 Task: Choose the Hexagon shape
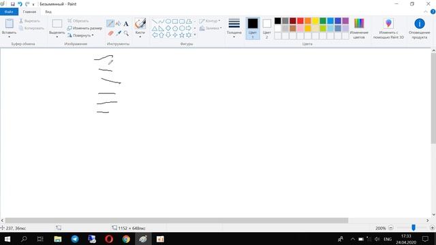pos(182,29)
